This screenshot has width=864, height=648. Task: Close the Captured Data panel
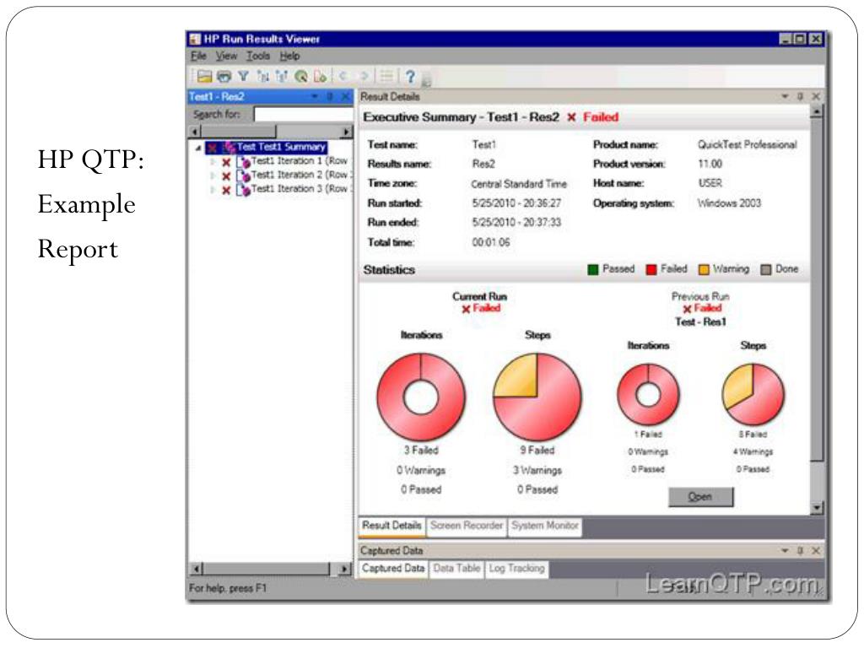click(816, 550)
